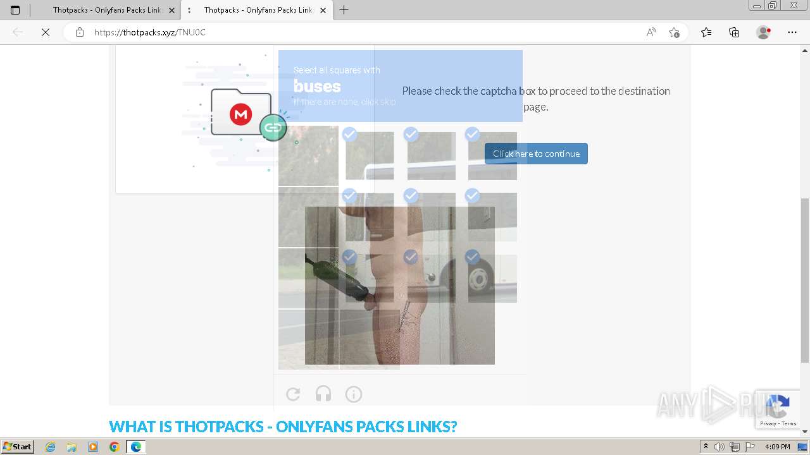Select bottom row right checkmarked captcha square
The image size is (810, 455).
coord(492,278)
